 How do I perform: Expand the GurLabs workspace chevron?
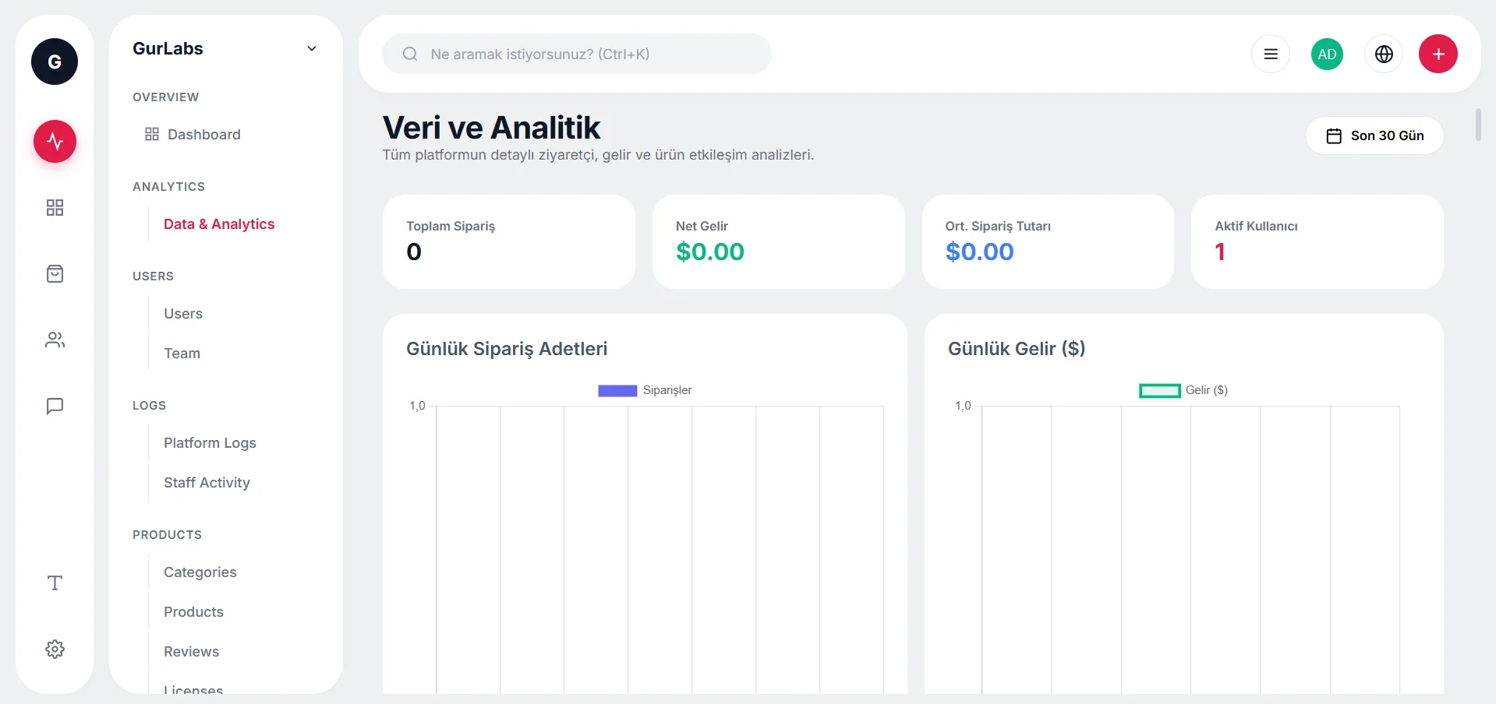point(312,48)
